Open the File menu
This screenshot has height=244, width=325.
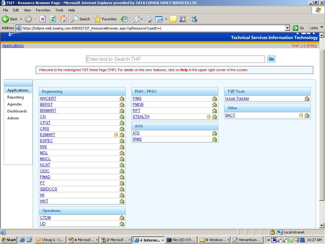click(x=5, y=10)
